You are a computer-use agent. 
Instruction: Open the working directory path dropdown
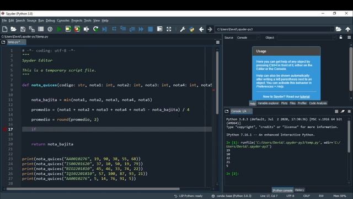(332, 29)
